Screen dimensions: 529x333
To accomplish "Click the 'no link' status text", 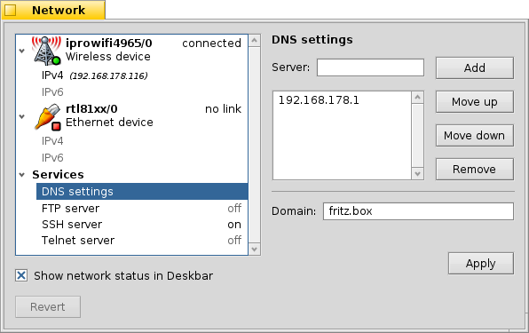I will pos(223,109).
